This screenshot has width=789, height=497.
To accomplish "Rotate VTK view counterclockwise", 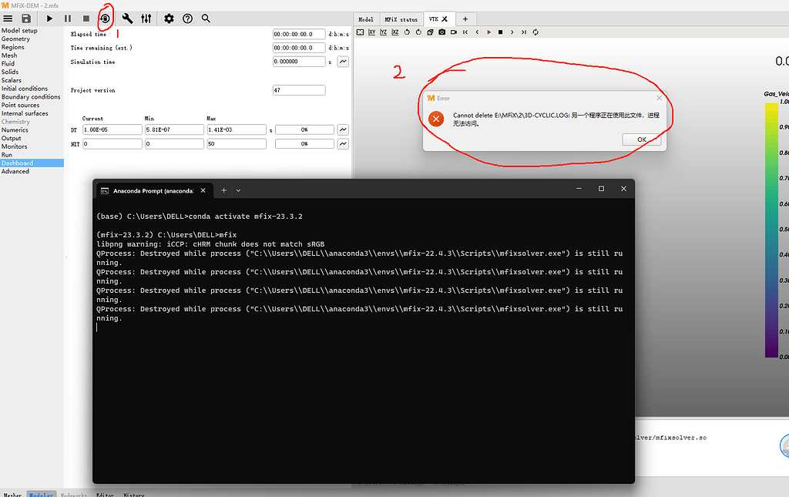I will (407, 32).
